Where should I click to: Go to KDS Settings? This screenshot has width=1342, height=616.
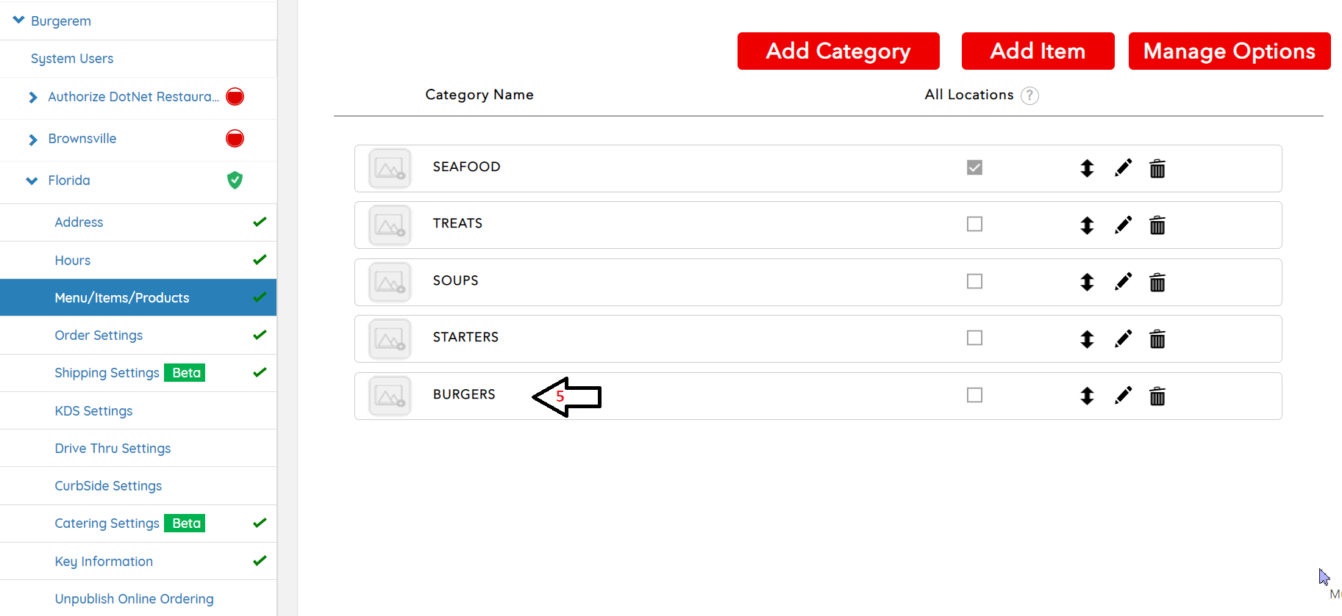pyautogui.click(x=93, y=411)
